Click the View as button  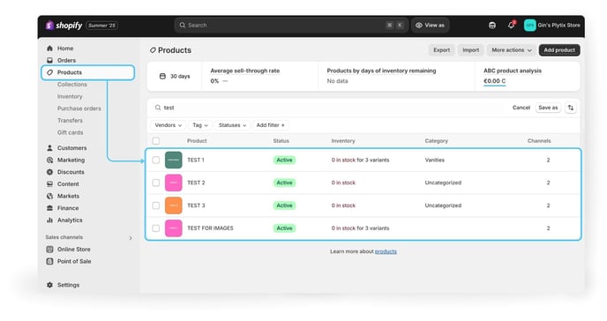click(x=430, y=26)
